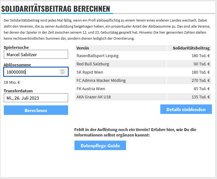The image size is (217, 179).
Task: Click the Berechnen button
Action: (x=36, y=110)
